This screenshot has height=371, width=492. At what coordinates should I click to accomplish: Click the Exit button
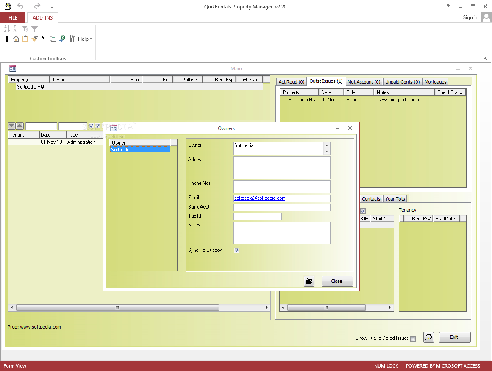(x=454, y=337)
